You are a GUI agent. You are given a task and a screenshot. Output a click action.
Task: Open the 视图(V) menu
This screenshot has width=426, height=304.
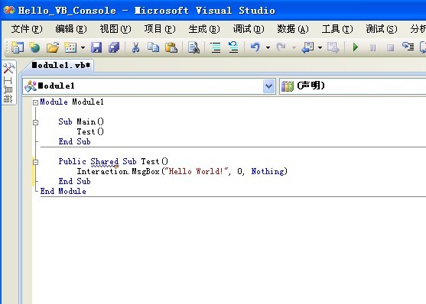click(115, 29)
